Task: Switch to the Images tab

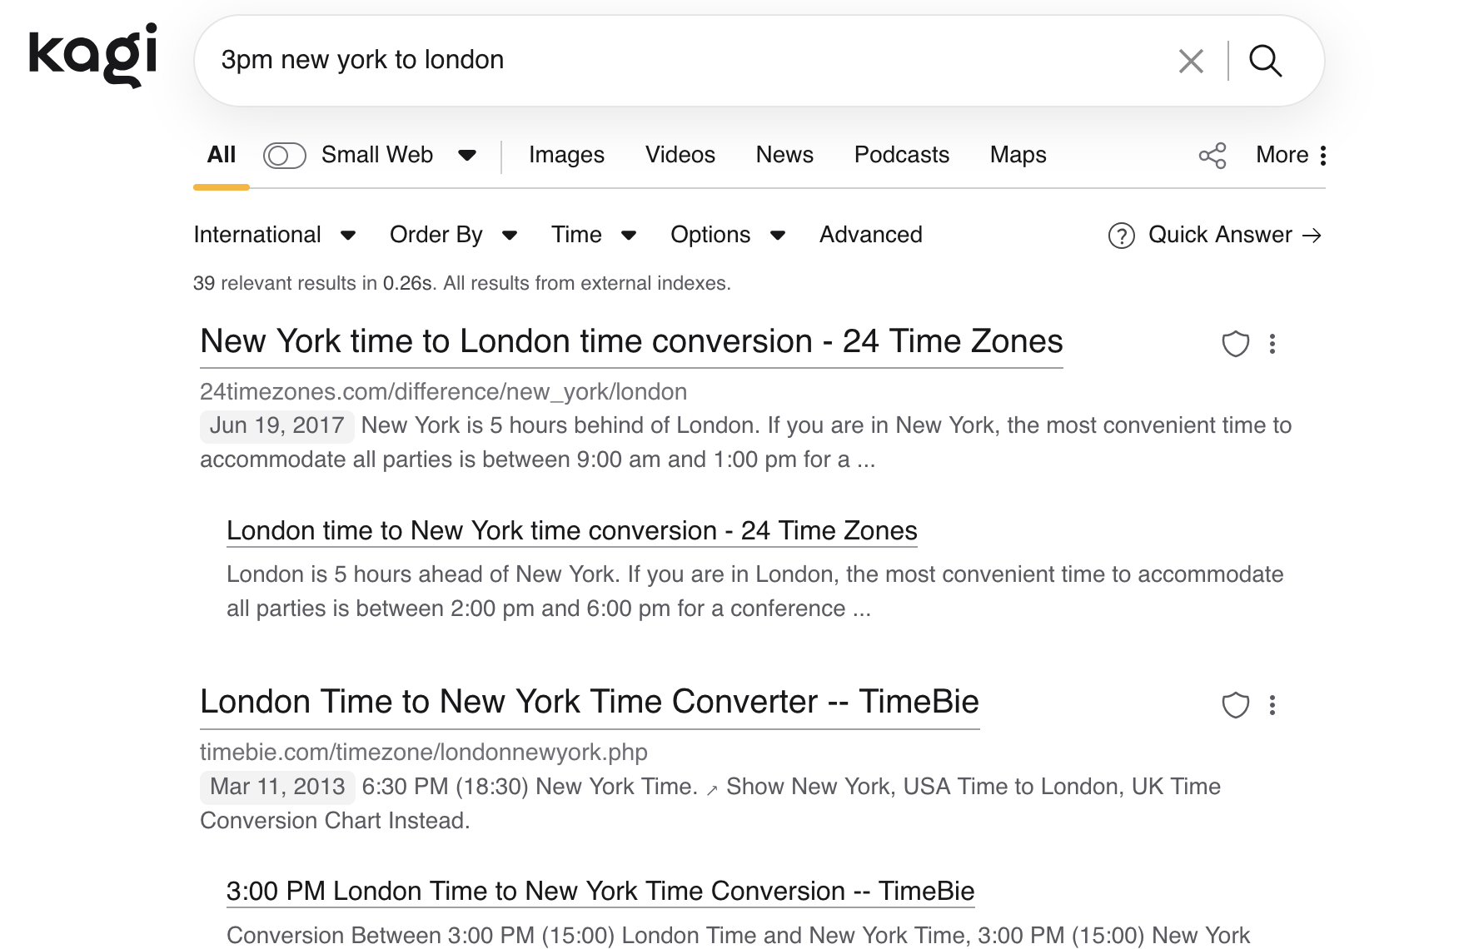Action: click(566, 155)
